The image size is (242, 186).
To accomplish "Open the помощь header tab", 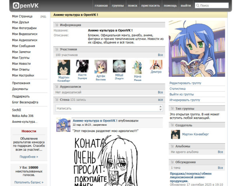I will point(170,6).
